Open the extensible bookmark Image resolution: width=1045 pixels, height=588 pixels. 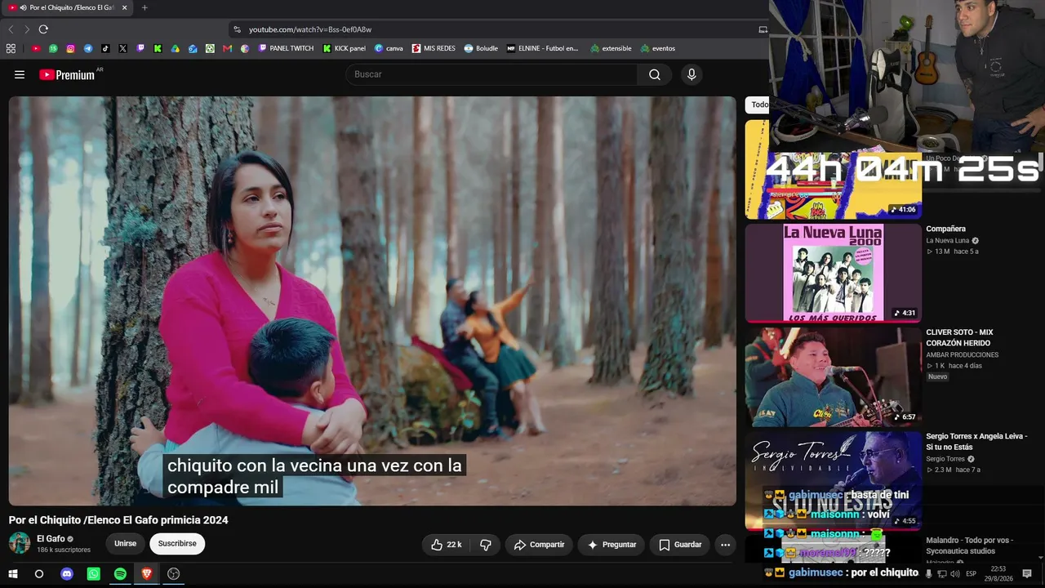pos(611,48)
